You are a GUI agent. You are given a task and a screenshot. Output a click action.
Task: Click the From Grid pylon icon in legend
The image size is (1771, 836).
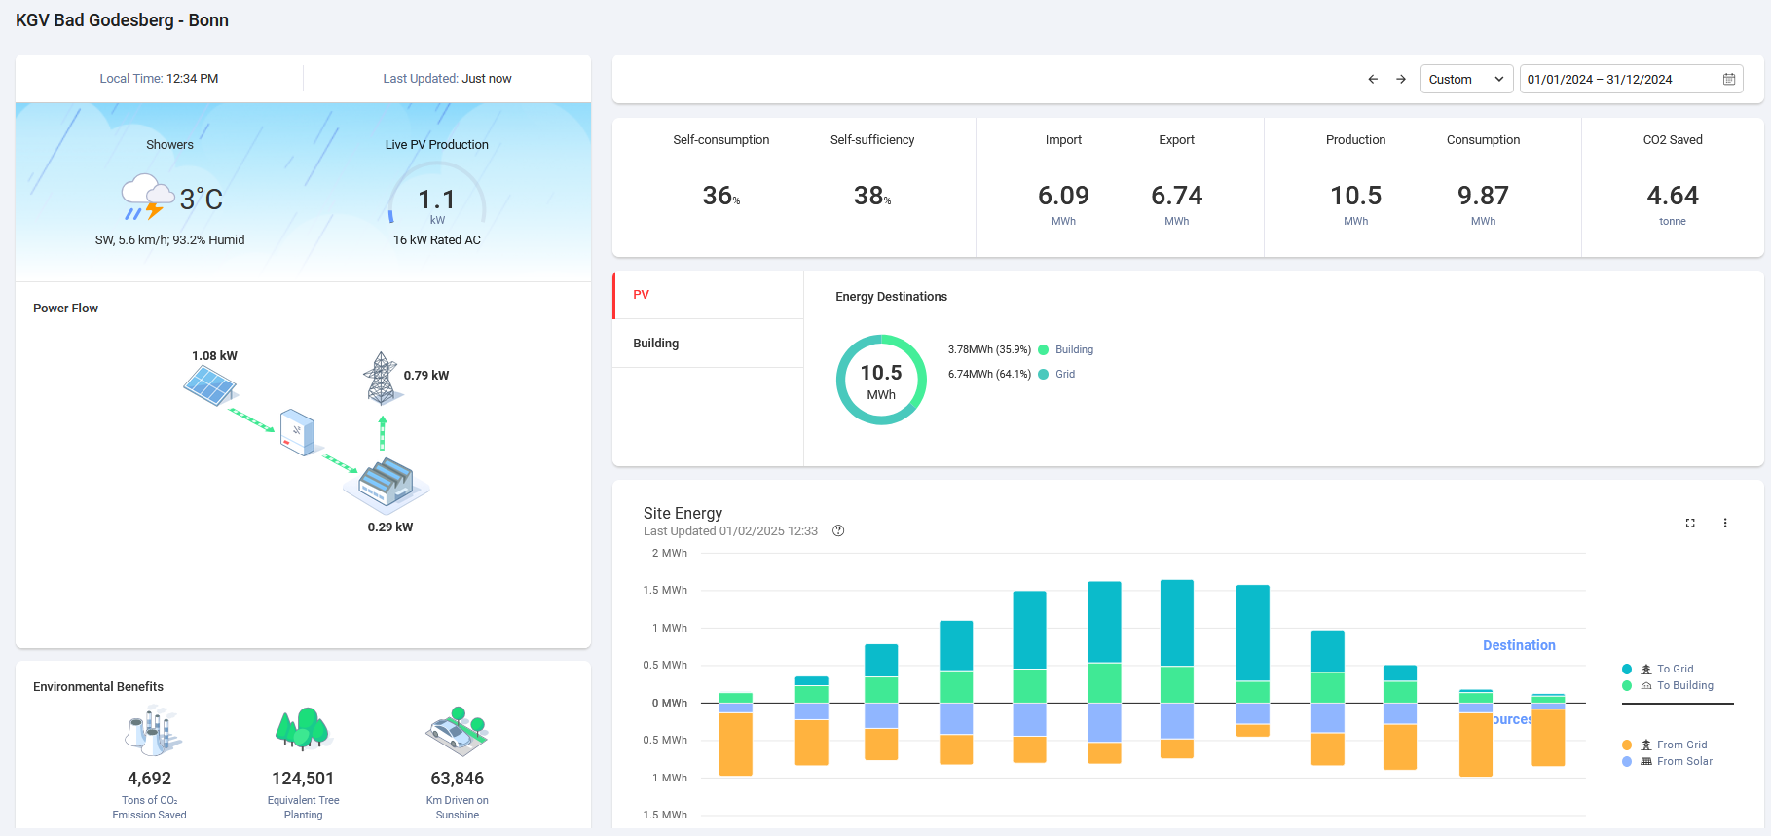coord(1646,745)
